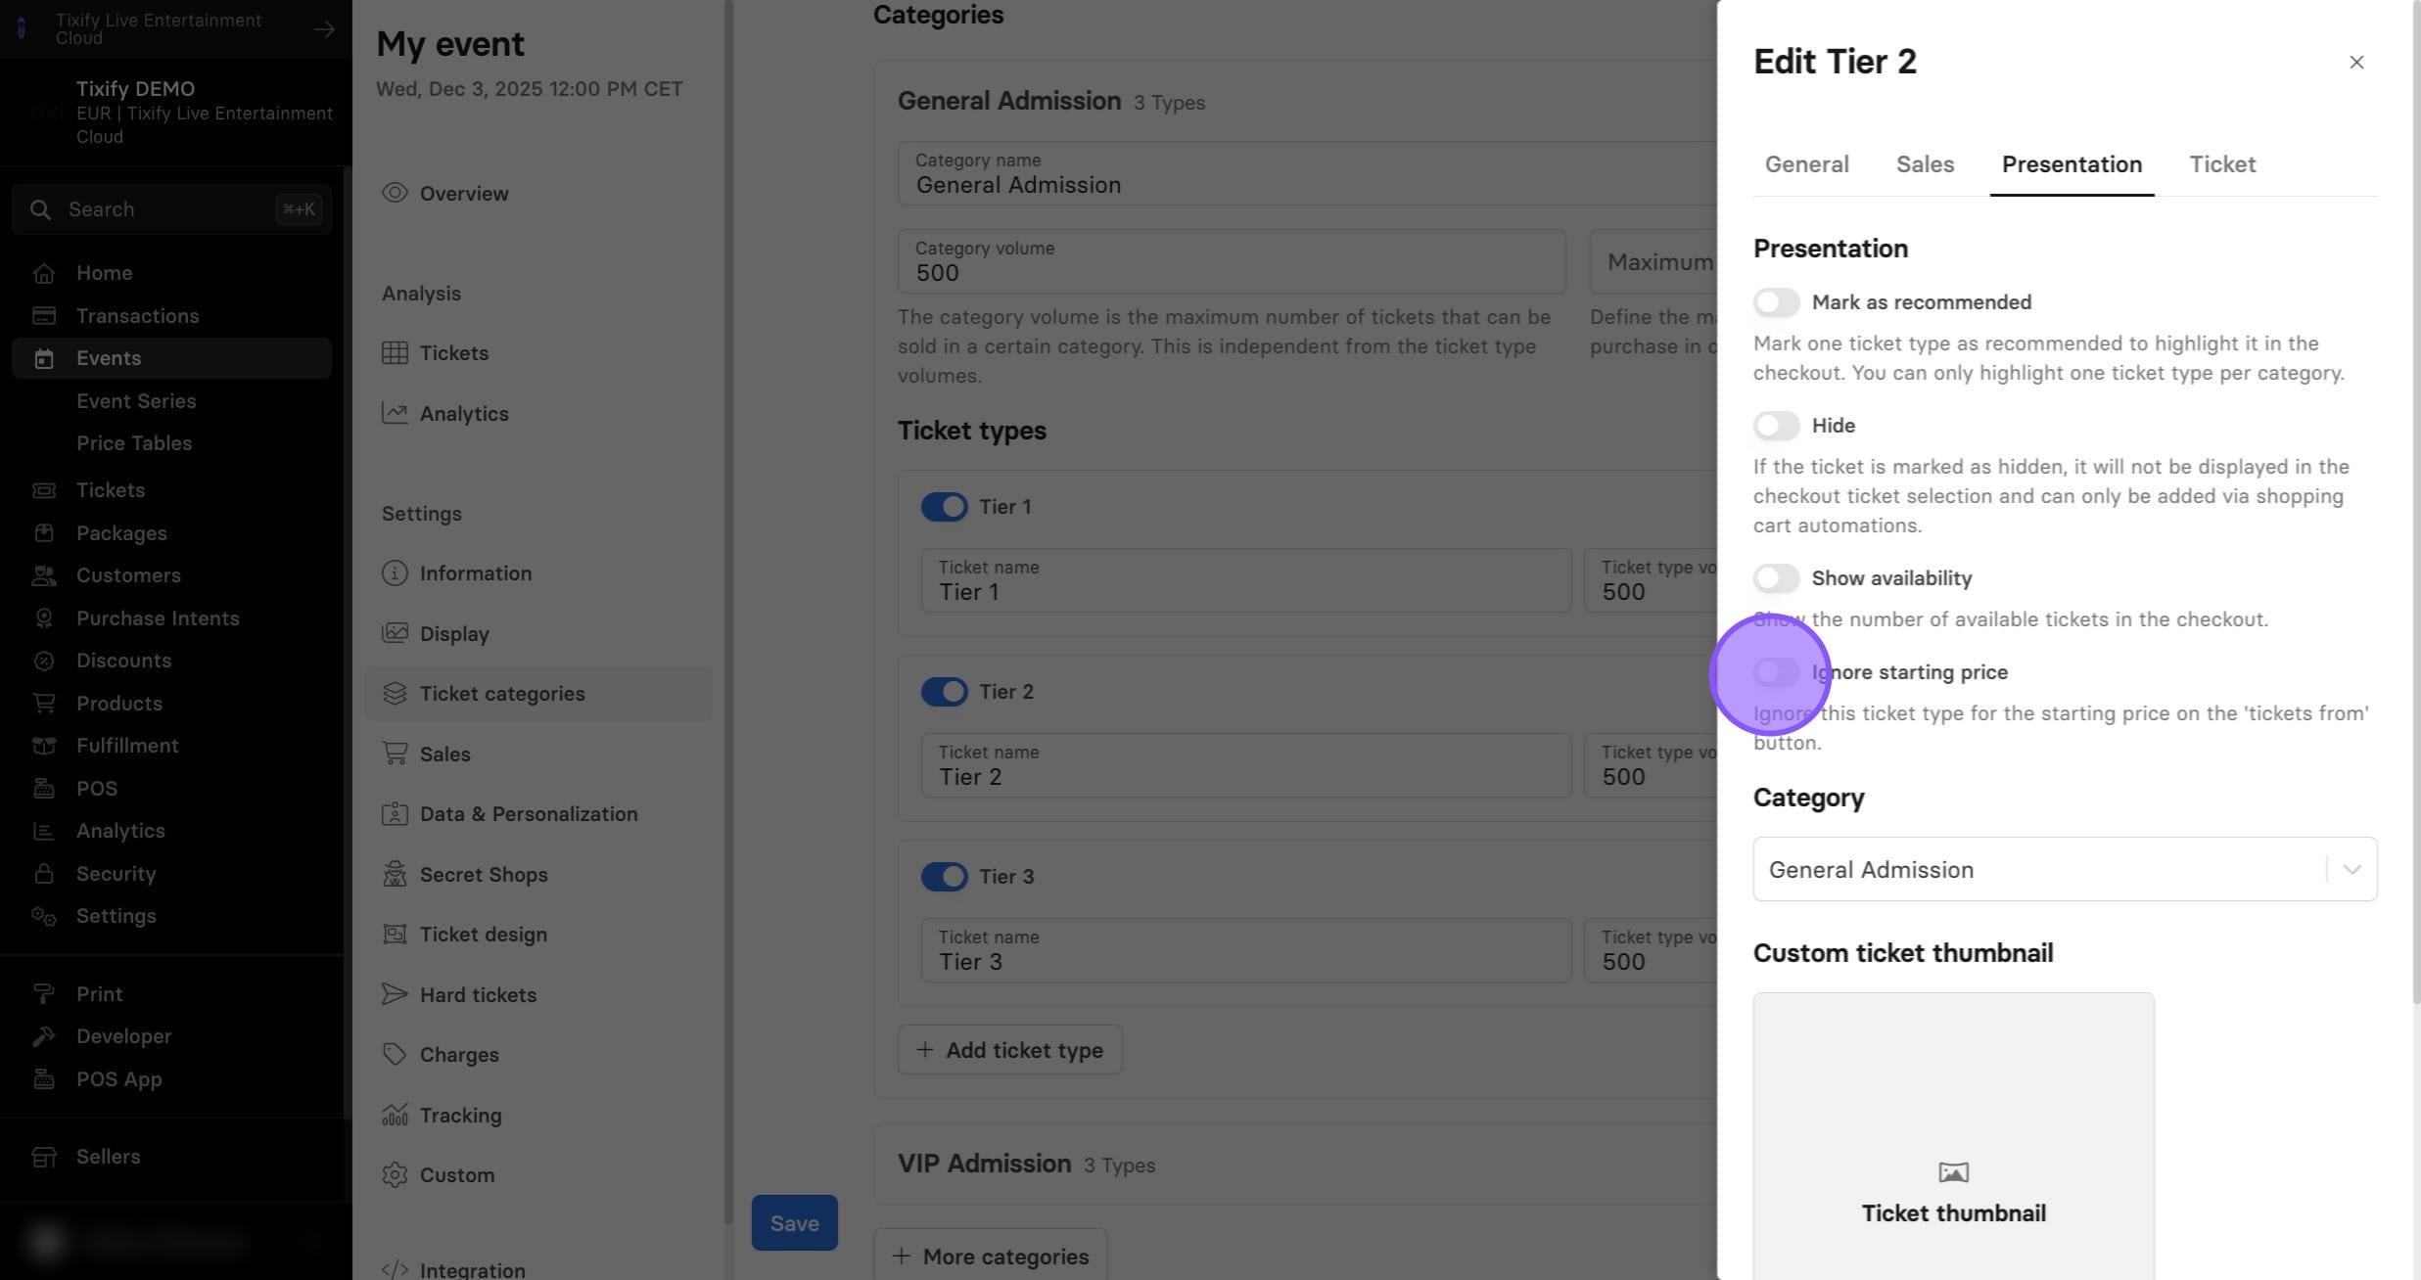Disable the Tier 1 ticket type toggle
This screenshot has width=2421, height=1280.
(x=944, y=507)
